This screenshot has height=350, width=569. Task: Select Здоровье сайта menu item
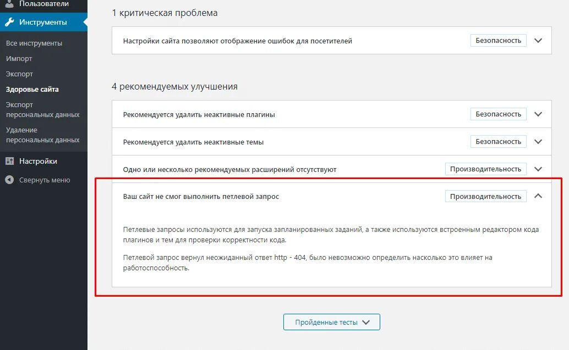32,90
